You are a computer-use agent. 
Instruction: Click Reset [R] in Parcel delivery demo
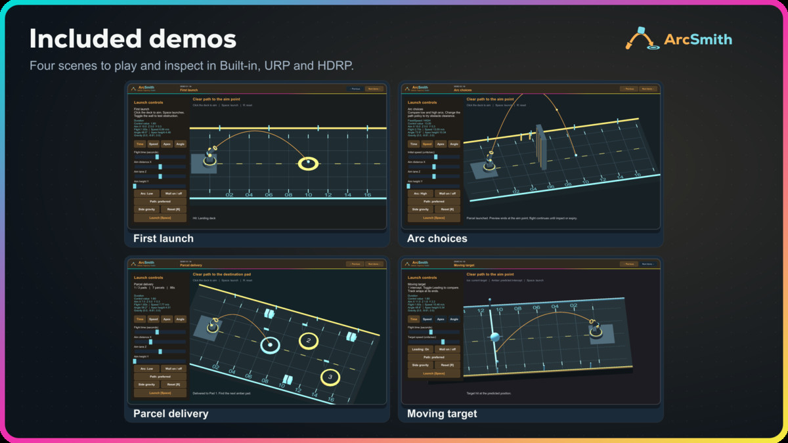pyautogui.click(x=173, y=384)
